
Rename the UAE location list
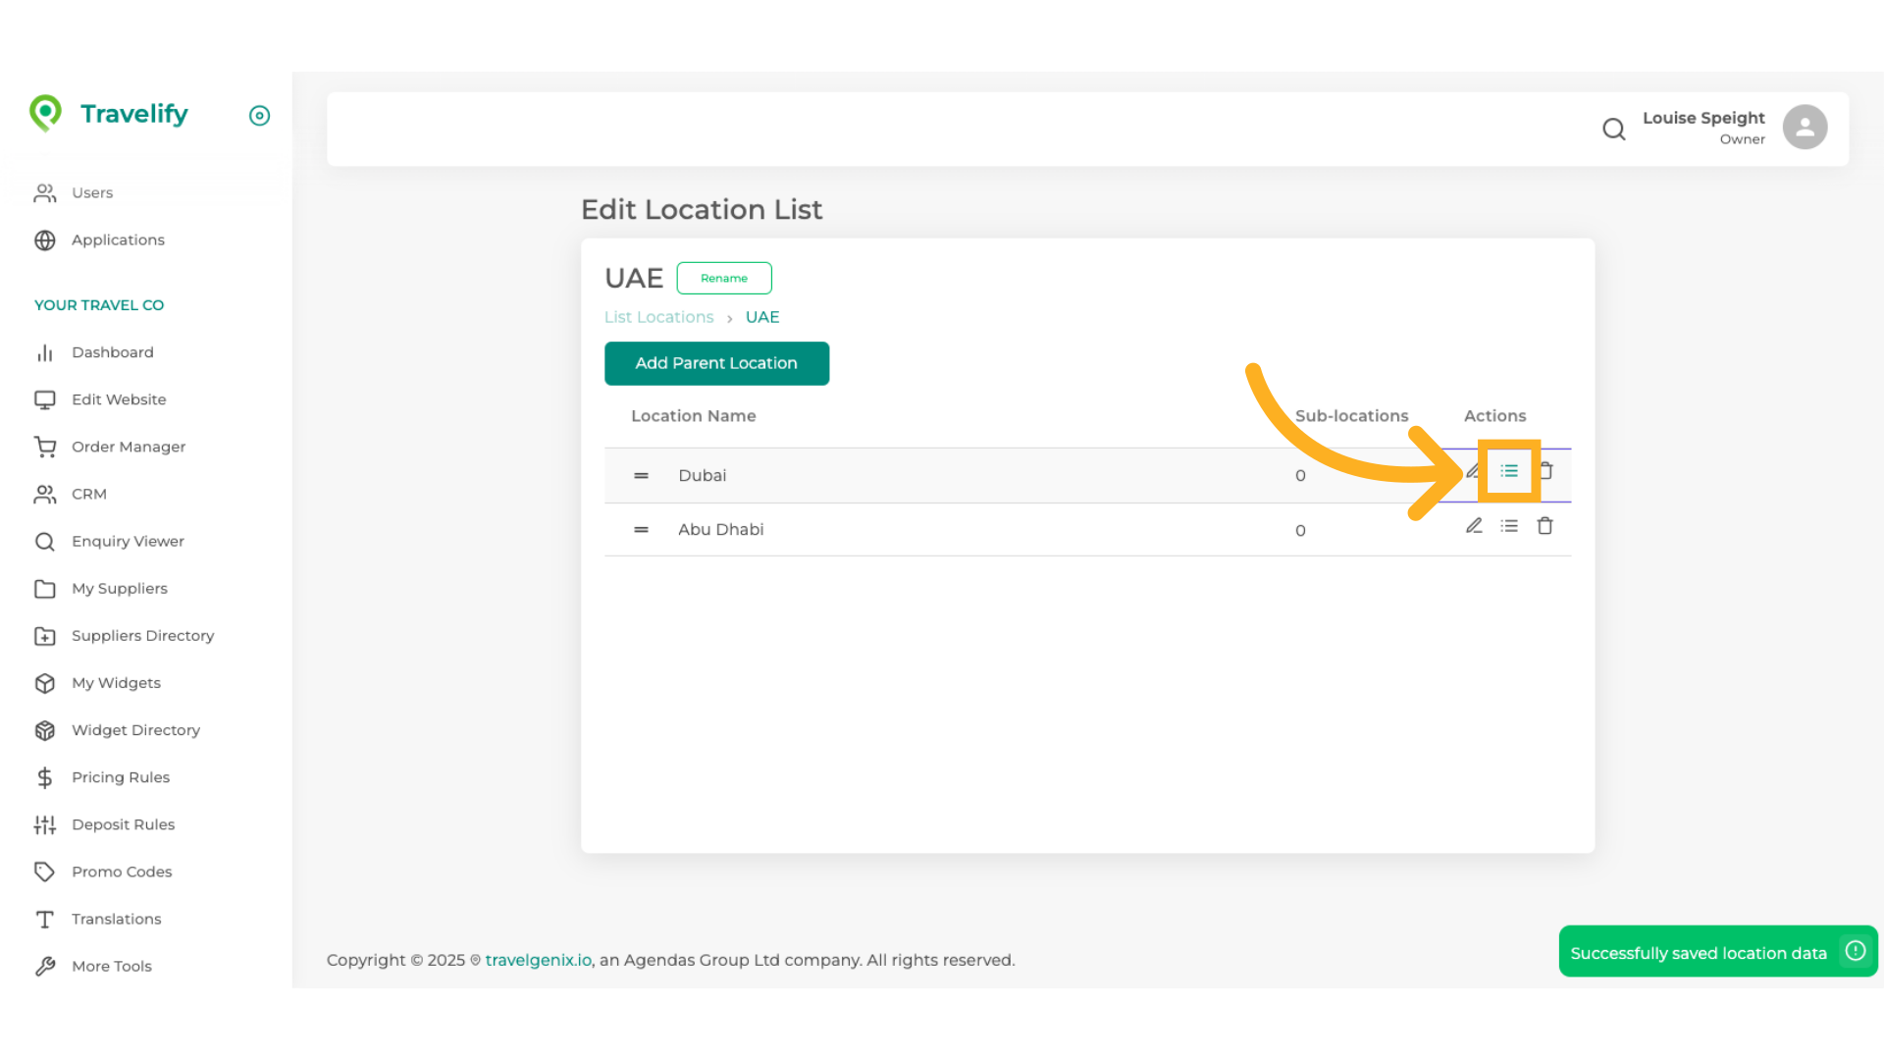tap(724, 278)
